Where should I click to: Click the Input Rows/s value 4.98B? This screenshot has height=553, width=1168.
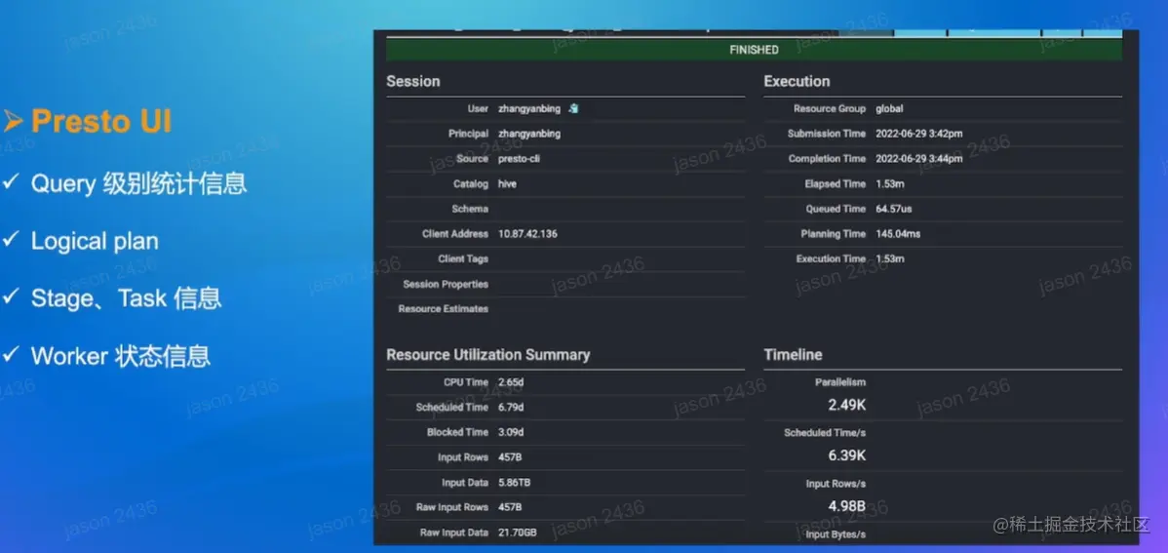[x=847, y=507]
